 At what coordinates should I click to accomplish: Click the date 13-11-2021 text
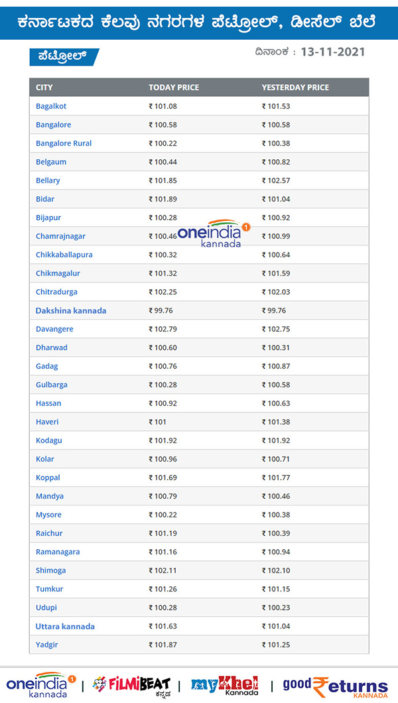(332, 52)
